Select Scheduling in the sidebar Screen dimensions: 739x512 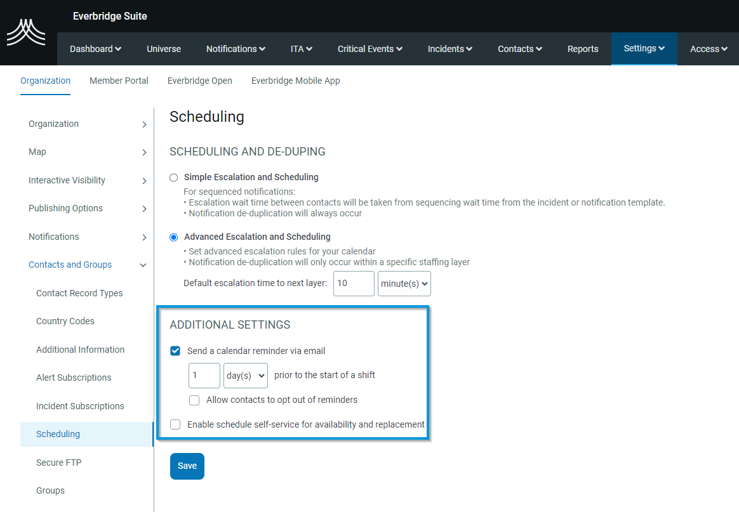(x=87, y=435)
